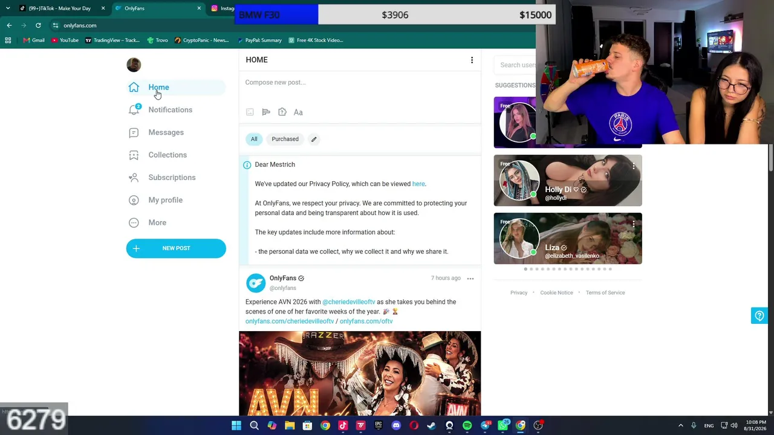Open the profile avatar above the sidebar
The height and width of the screenshot is (435, 774).
(x=134, y=65)
